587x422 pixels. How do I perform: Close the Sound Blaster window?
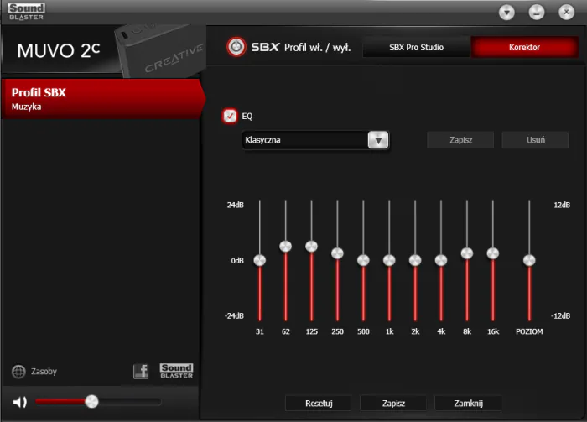(x=566, y=13)
